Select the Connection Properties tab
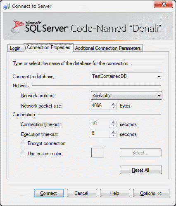176x206 pixels. pos(49,47)
